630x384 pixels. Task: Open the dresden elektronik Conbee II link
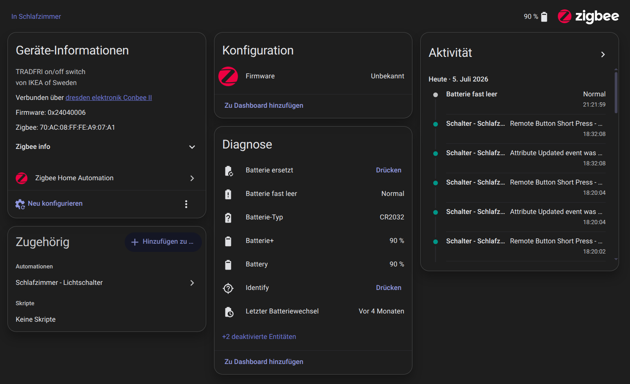pos(109,98)
